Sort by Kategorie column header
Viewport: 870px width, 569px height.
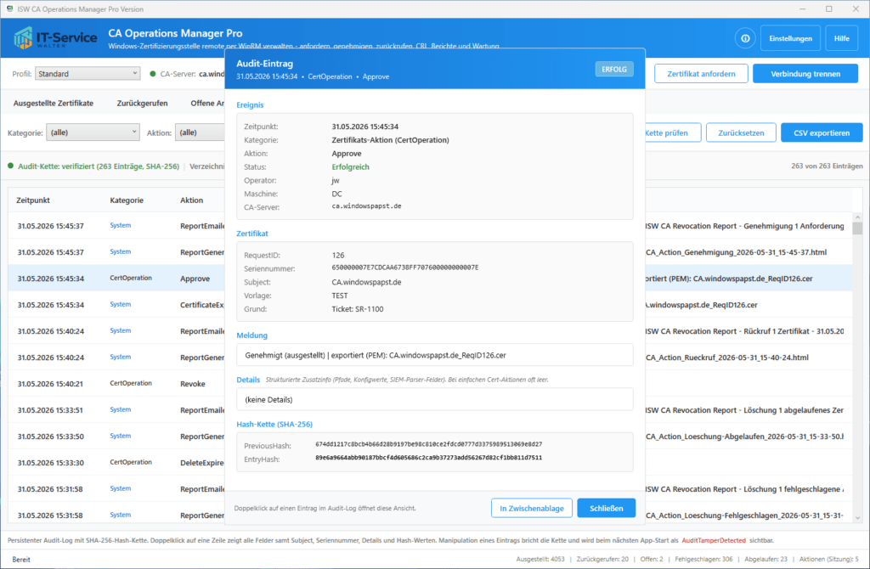pos(127,200)
